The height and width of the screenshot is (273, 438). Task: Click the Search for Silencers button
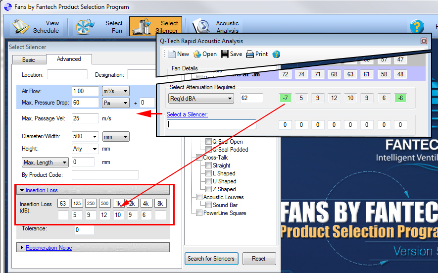(211, 259)
